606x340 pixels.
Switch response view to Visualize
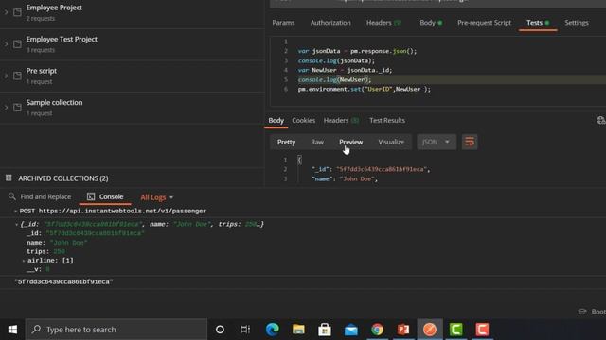point(391,142)
